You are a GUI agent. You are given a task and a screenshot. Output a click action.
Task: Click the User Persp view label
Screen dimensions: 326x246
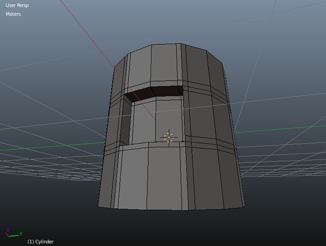pyautogui.click(x=17, y=5)
